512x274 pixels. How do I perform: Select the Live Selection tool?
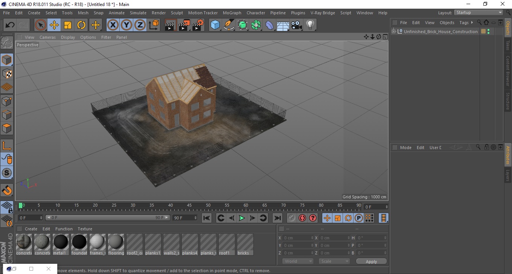pyautogui.click(x=41, y=25)
